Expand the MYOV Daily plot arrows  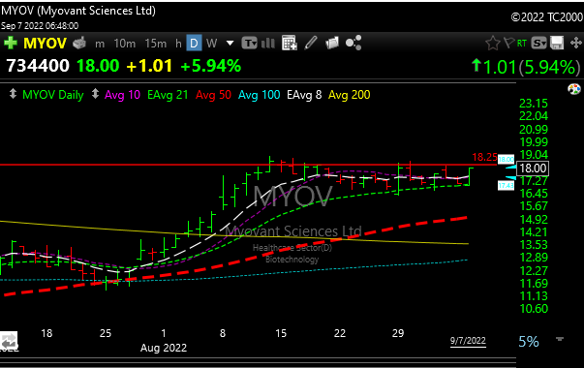(x=13, y=94)
